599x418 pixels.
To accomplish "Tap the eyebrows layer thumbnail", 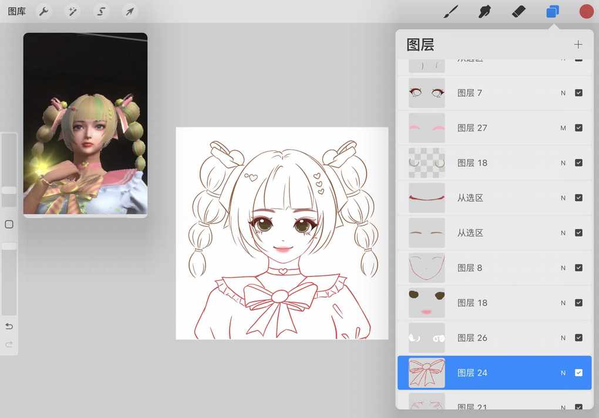I will point(427,233).
